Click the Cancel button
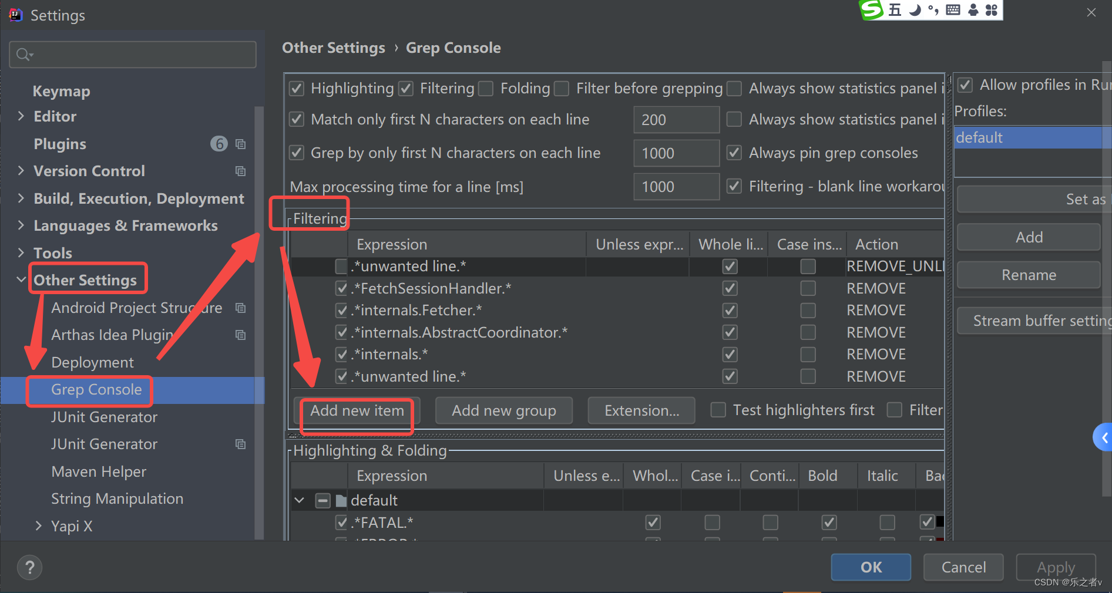This screenshot has height=593, width=1112. click(x=963, y=567)
